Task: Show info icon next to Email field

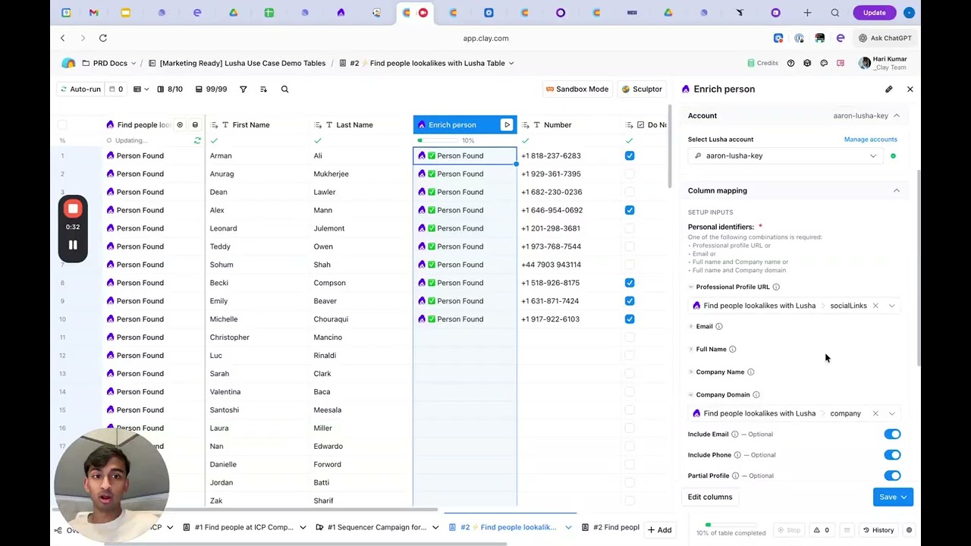Action: coord(719,326)
